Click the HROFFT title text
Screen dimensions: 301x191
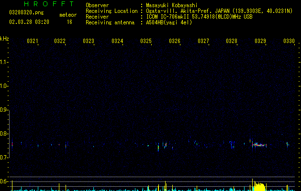click(49, 4)
